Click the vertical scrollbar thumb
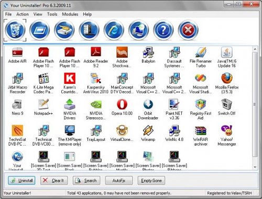The height and width of the screenshot is (199, 262). (255, 104)
